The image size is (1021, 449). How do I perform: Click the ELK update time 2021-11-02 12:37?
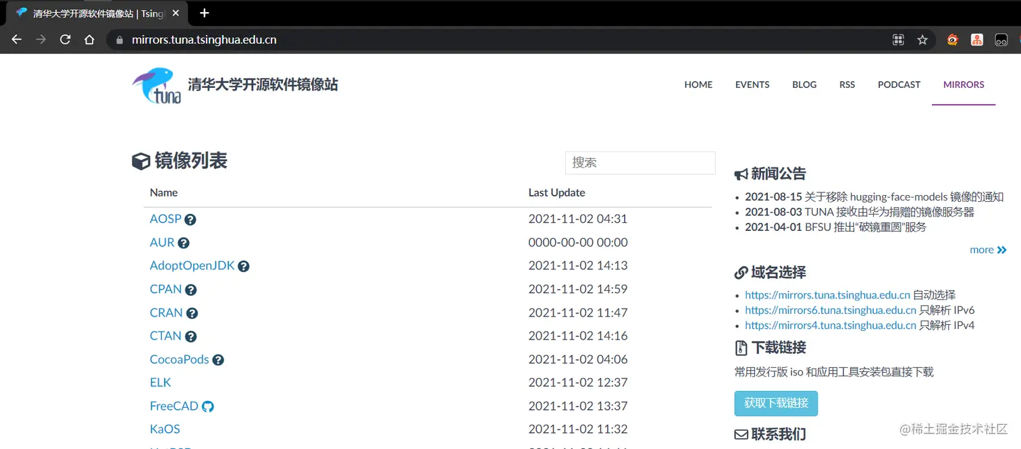point(578,382)
